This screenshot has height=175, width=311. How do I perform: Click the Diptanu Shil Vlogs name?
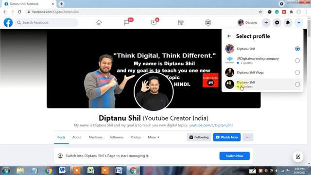(250, 72)
